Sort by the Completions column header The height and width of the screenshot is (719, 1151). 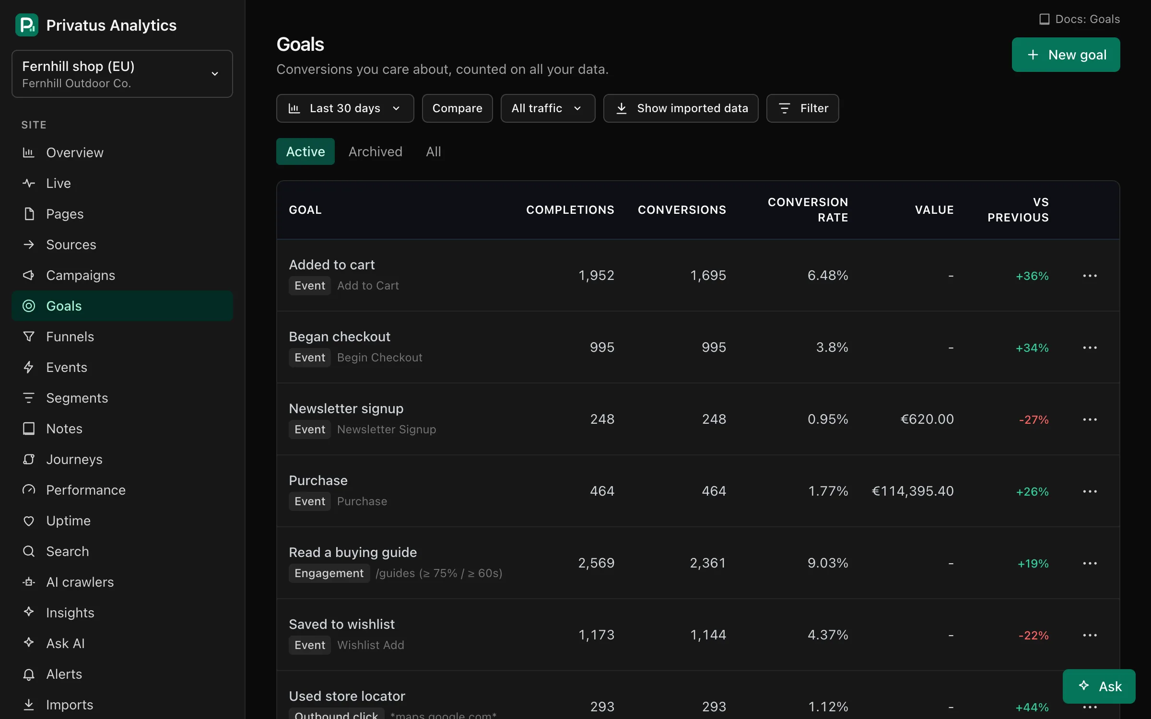pyautogui.click(x=570, y=210)
